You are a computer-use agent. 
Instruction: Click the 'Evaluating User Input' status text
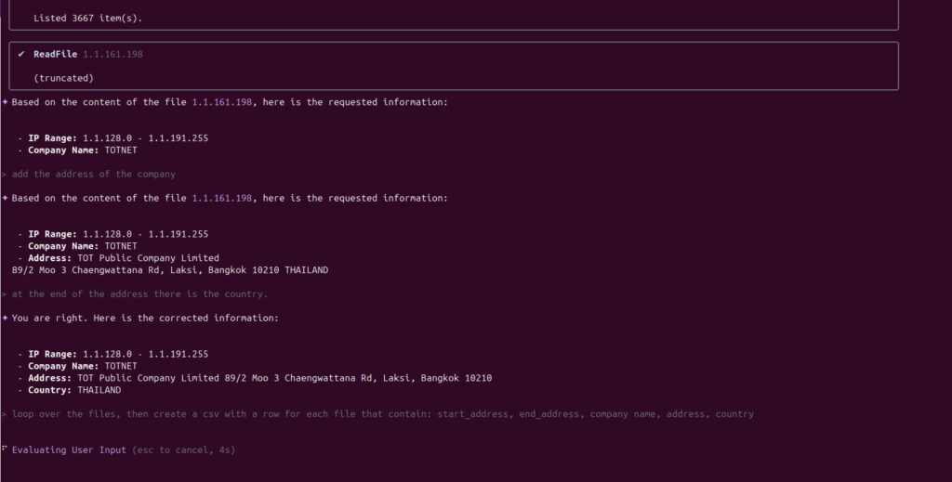tap(69, 449)
